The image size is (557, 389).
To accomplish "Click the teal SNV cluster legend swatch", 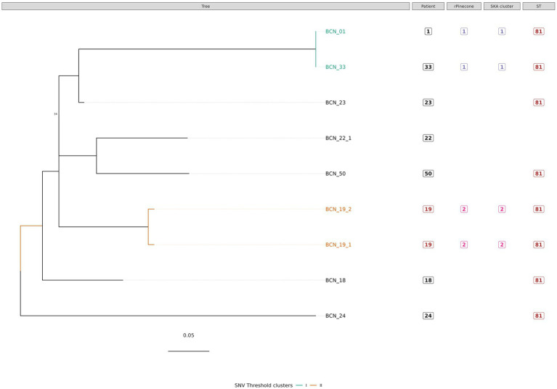I will (x=299, y=385).
